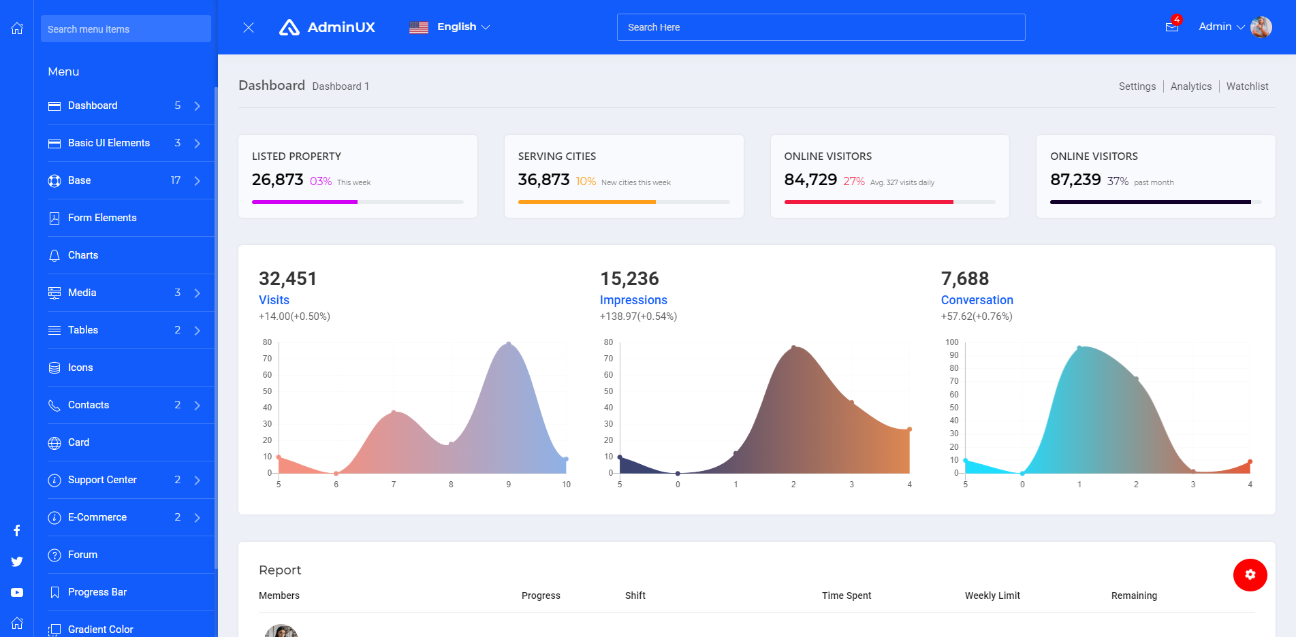Image resolution: width=1296 pixels, height=637 pixels.
Task: Click the 84,729 visitors red progress bar
Action: point(868,202)
